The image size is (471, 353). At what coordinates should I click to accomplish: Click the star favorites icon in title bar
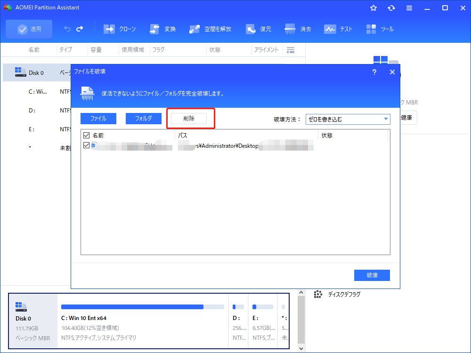point(374,8)
